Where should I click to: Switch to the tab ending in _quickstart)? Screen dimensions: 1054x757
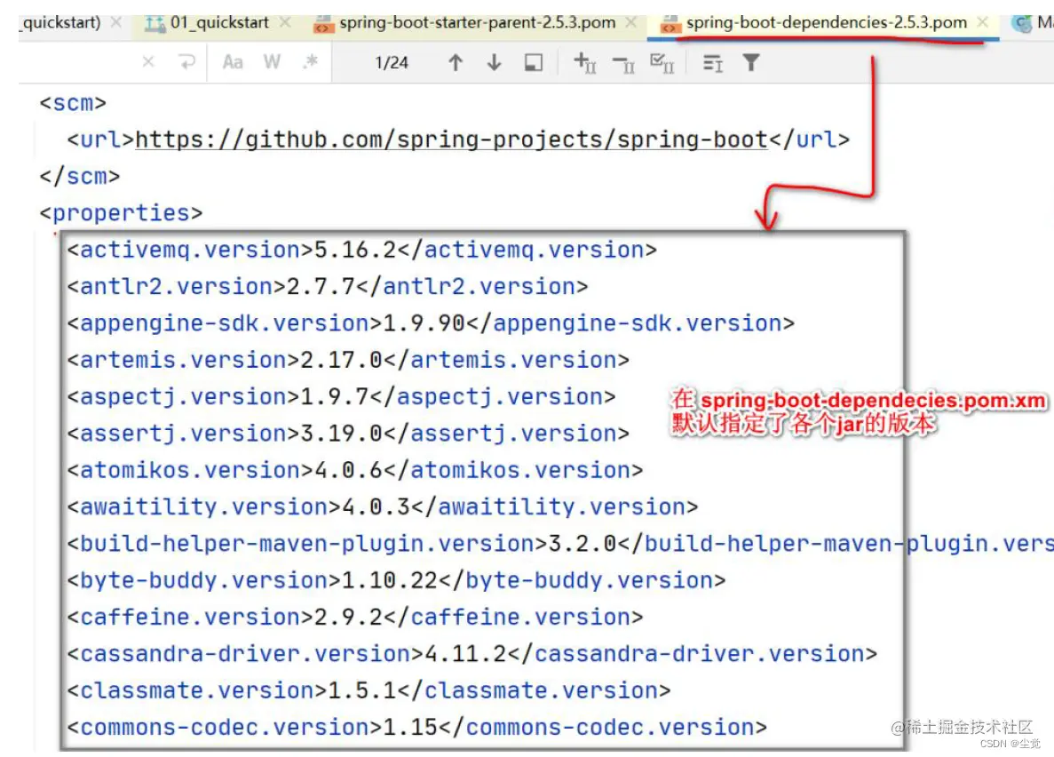[x=61, y=23]
